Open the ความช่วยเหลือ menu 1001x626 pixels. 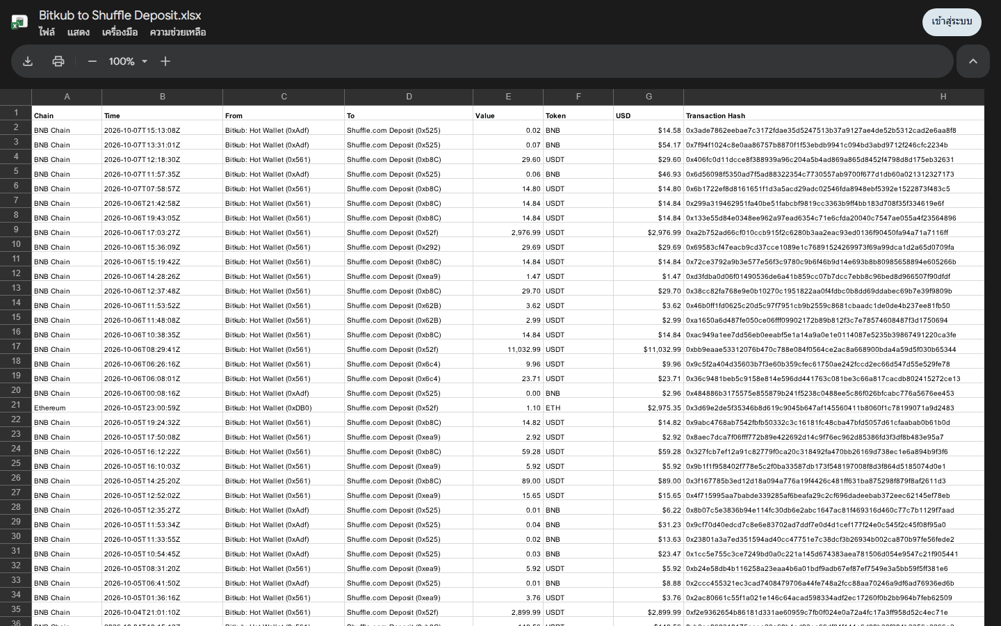[x=178, y=32]
